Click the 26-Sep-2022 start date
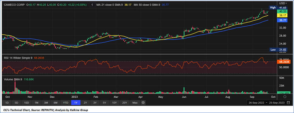The width and height of the screenshot is (294, 113). click(x=256, y=103)
